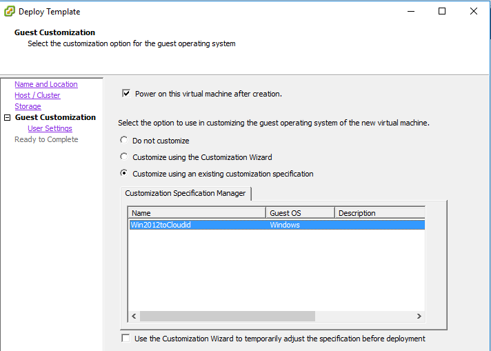Select the Win2012toCloudid specification row
This screenshot has width=491, height=351.
pos(277,225)
